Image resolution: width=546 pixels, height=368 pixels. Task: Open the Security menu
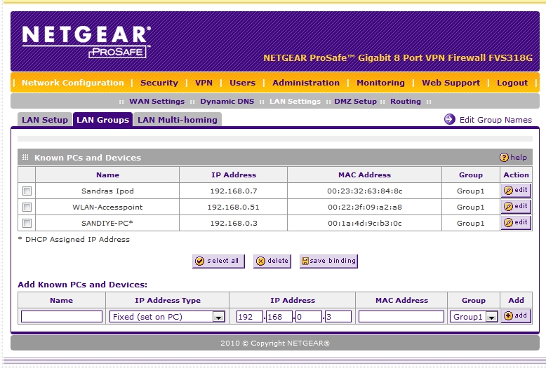159,83
